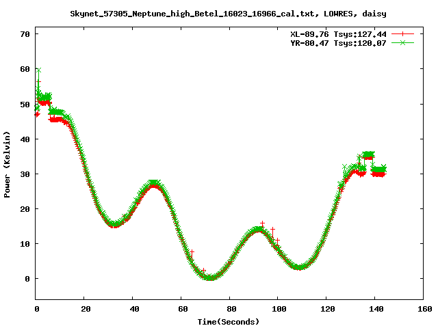Click the x-axis tick label 80

[231, 309]
